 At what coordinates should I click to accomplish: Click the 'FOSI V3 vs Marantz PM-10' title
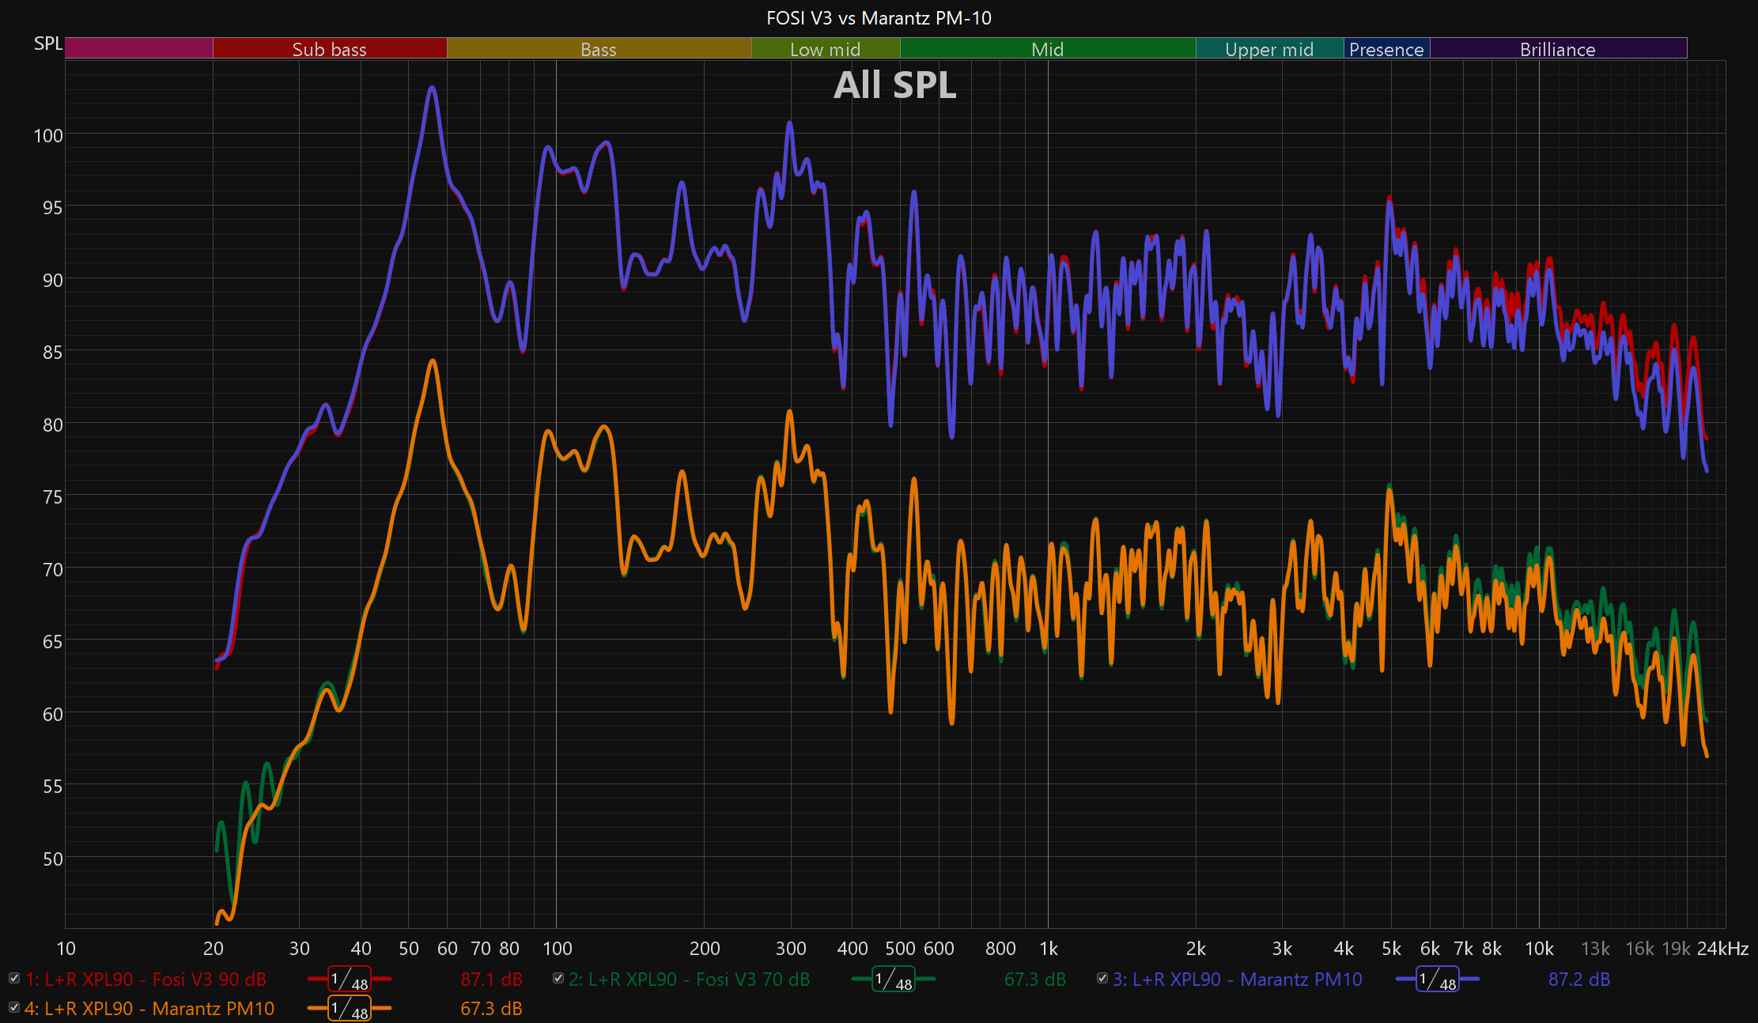point(879,17)
